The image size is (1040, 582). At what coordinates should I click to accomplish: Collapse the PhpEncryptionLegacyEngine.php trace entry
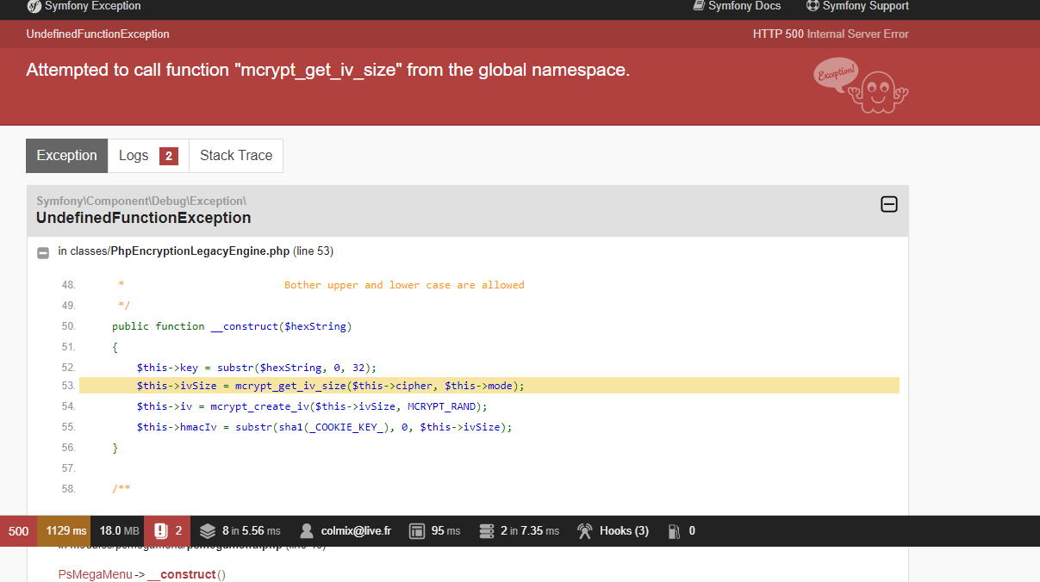tap(43, 252)
